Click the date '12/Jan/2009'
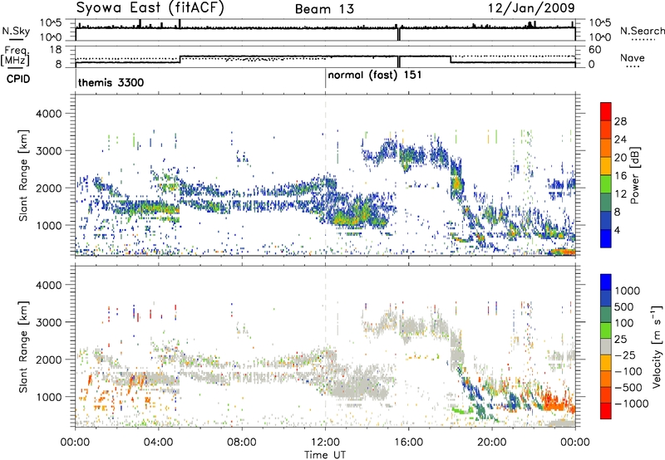The height and width of the screenshot is (460, 665). [531, 8]
